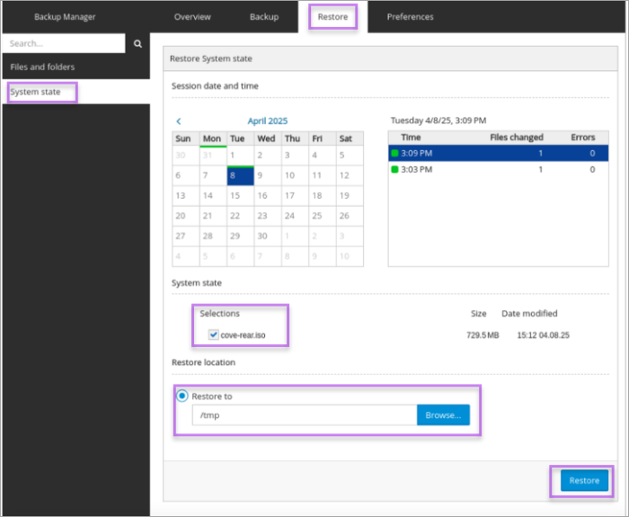
Task: Open Files and folders in sidebar
Action: tap(42, 67)
